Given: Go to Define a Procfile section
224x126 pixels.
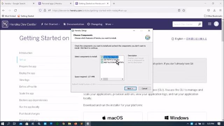Looking at the screenshot, I should click(28, 86).
